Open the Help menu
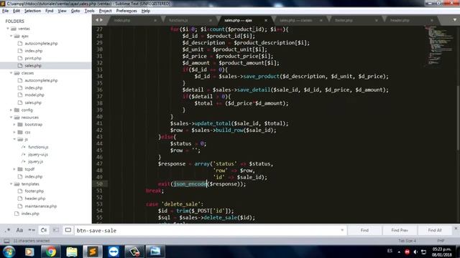Viewport: 460px width, 258px height. [145, 11]
